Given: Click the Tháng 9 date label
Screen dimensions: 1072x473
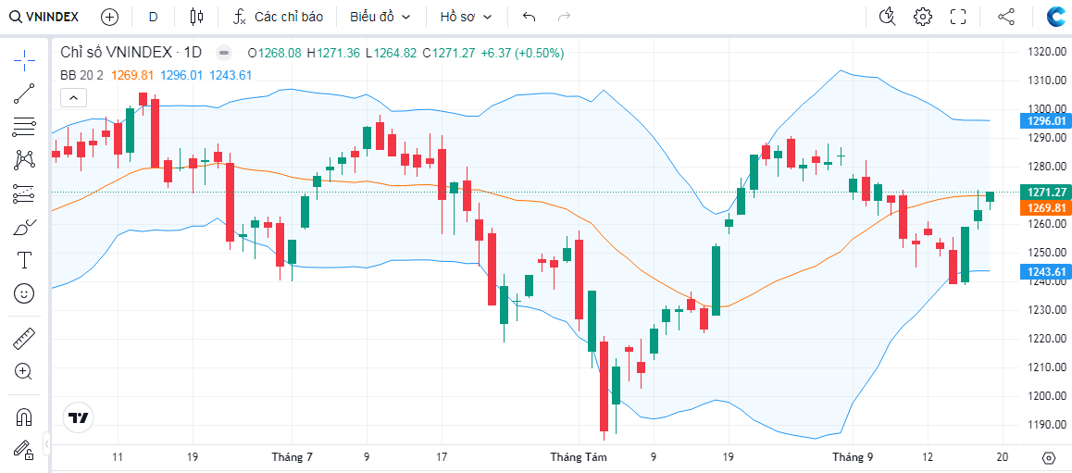Looking at the screenshot, I should point(852,456).
